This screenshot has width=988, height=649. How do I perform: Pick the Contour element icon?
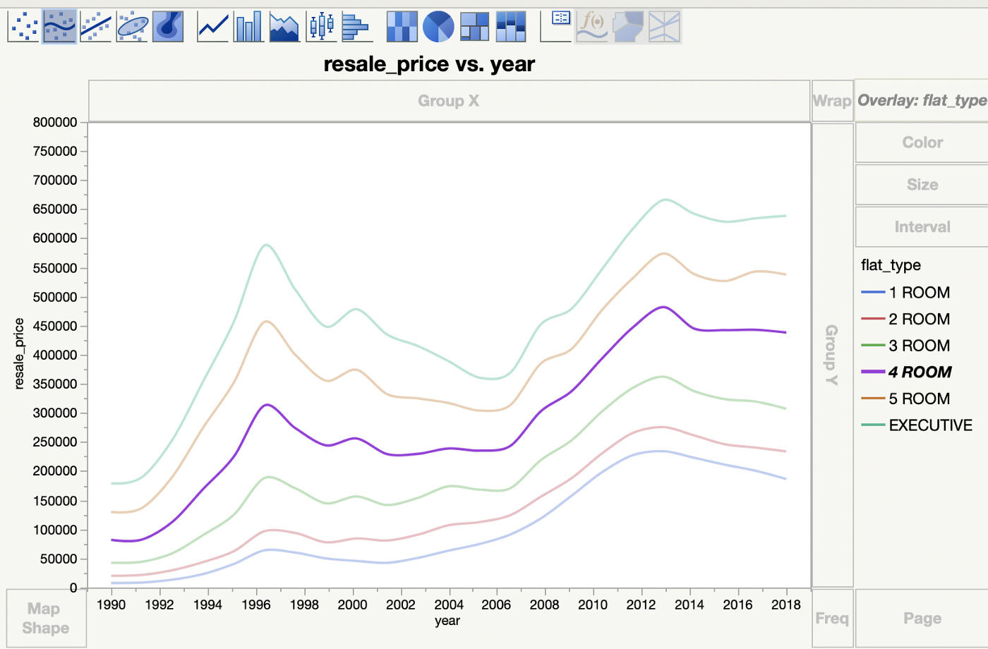coord(168,27)
